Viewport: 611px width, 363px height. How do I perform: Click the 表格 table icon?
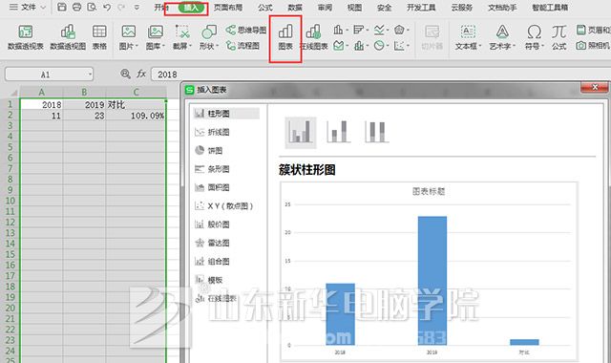(99, 37)
